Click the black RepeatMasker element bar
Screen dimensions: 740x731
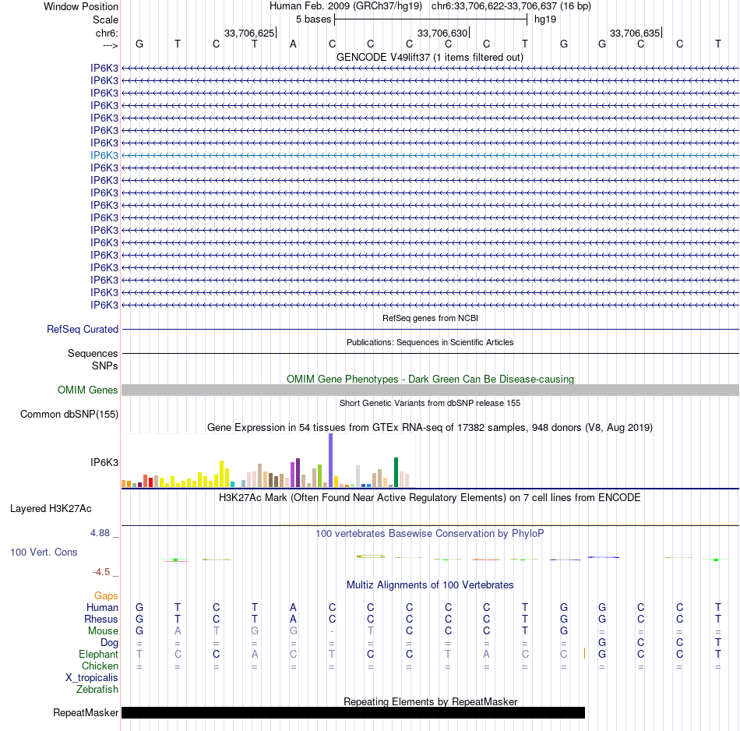click(353, 712)
